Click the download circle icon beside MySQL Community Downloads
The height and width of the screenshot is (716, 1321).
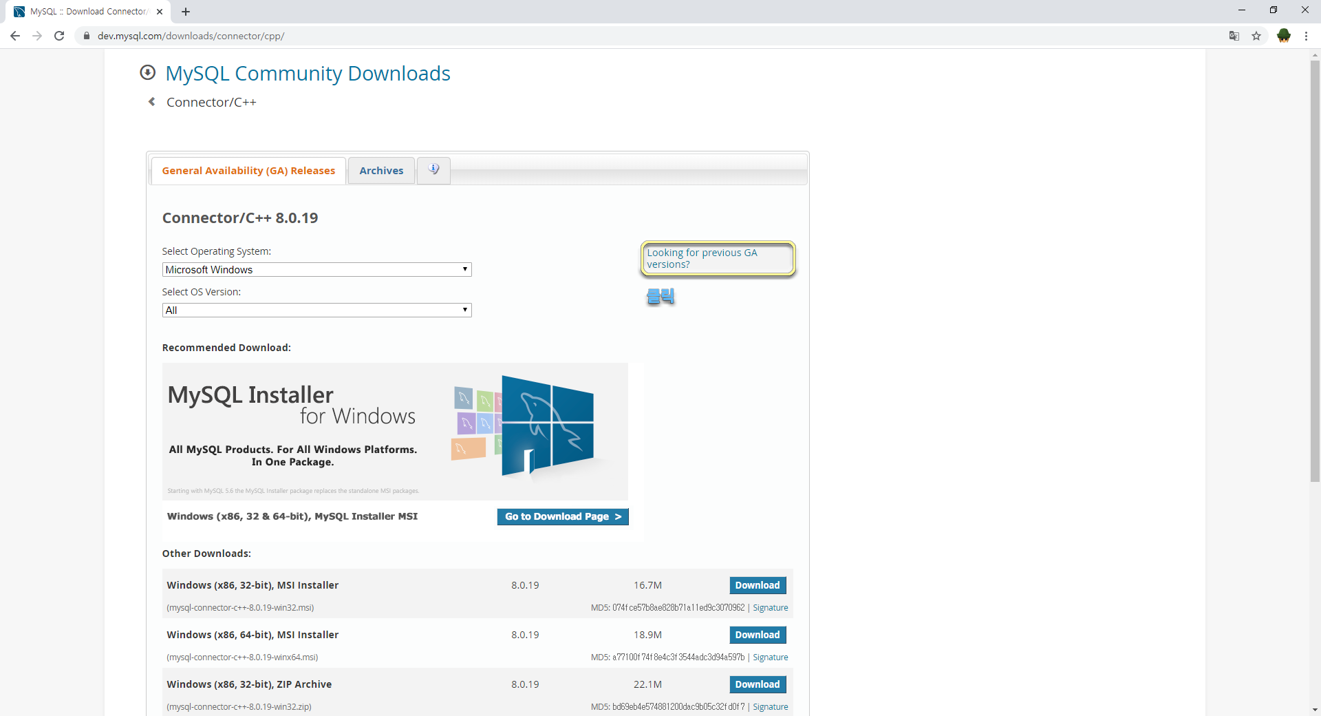tap(147, 72)
